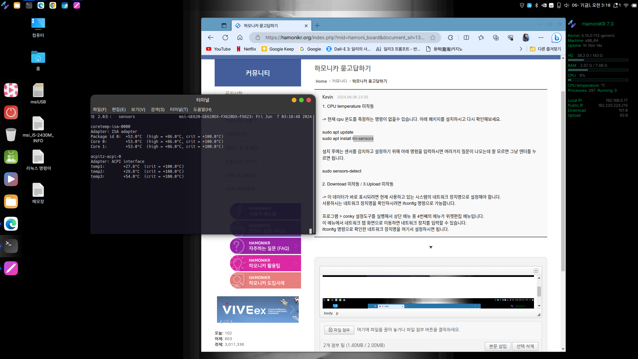The height and width of the screenshot is (359, 638).
Task: Open new tab in Edge
Action: click(x=317, y=26)
